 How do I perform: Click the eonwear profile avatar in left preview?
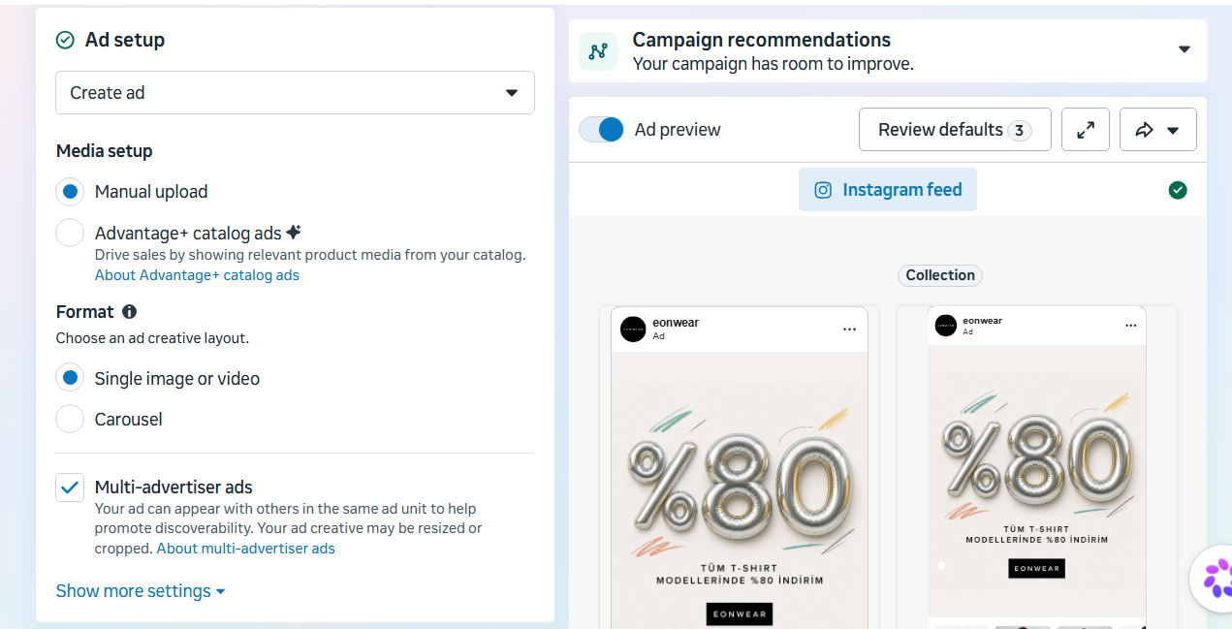click(633, 329)
